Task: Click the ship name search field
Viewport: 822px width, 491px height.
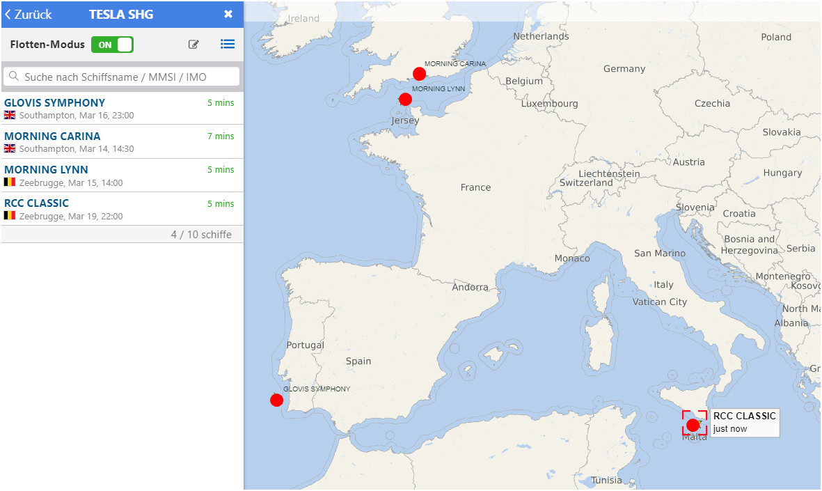Action: click(x=122, y=77)
